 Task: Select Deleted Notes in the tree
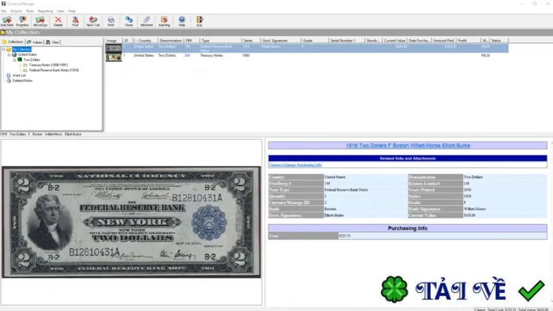click(x=23, y=80)
